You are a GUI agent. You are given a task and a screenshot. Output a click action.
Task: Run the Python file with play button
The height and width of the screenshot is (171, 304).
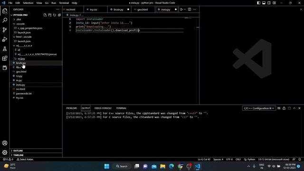coord(181,9)
